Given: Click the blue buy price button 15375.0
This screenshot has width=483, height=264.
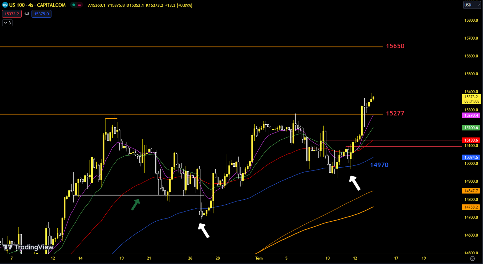Looking at the screenshot, I should [x=41, y=14].
